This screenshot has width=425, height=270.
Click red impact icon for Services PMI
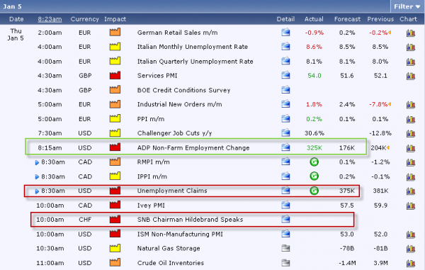(x=115, y=75)
